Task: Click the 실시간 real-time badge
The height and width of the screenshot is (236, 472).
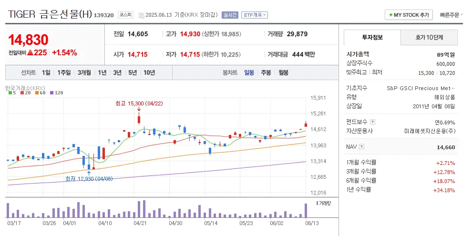Action: point(230,15)
